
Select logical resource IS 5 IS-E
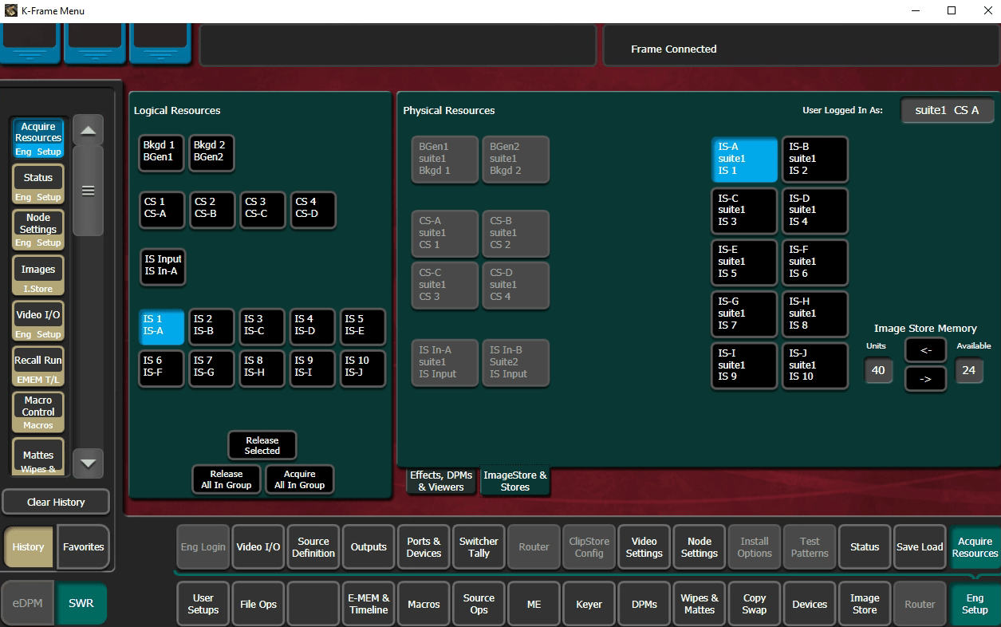pyautogui.click(x=363, y=327)
